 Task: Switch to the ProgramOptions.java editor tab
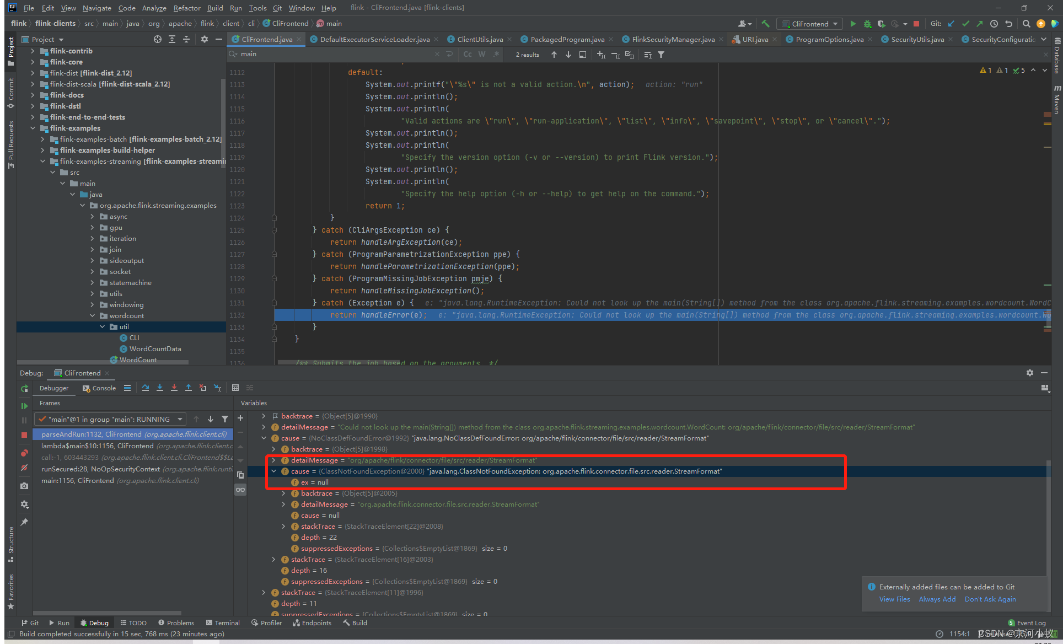829,39
